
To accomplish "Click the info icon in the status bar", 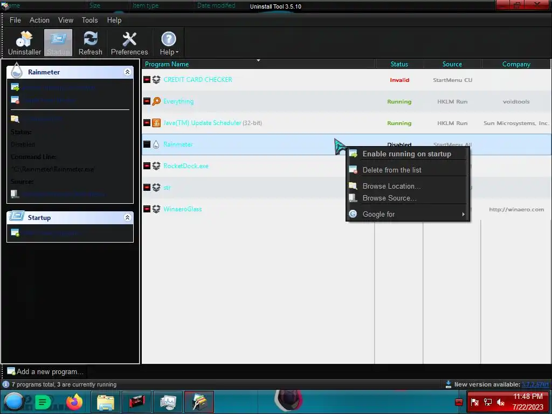I will 6,384.
